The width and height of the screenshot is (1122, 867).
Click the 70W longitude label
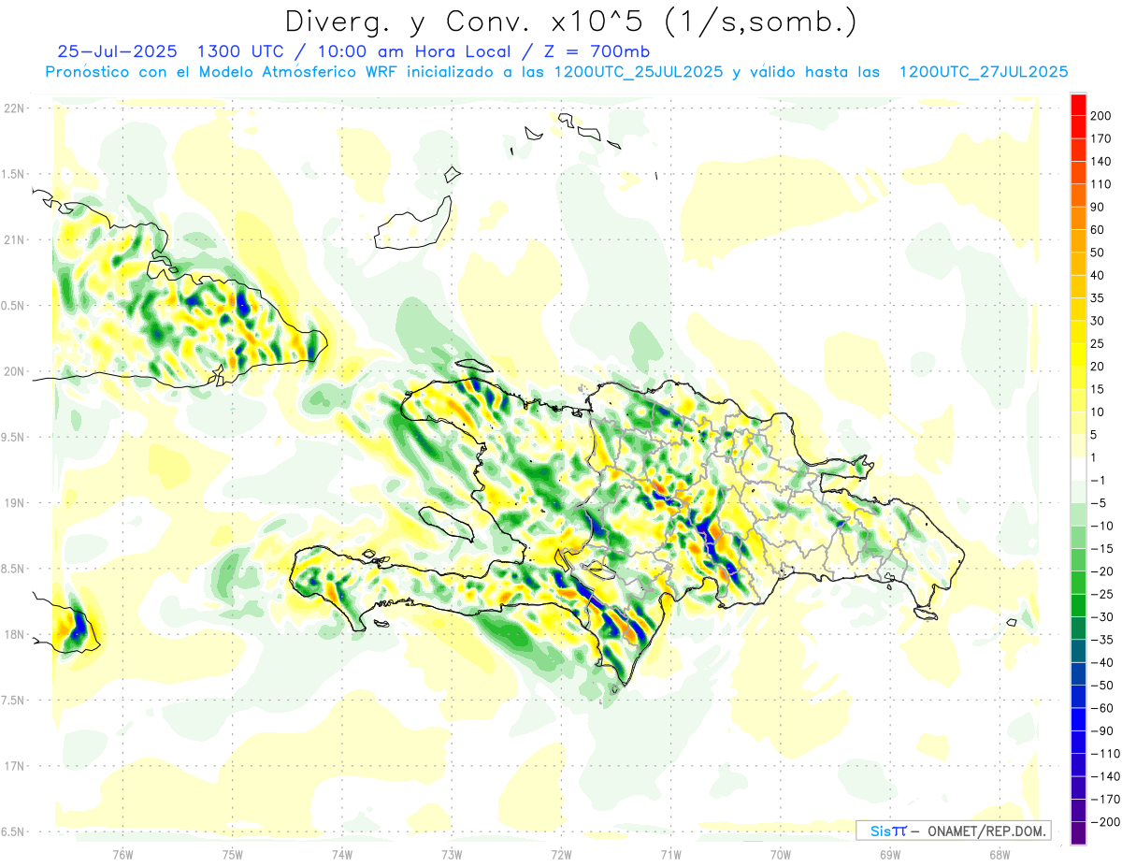(780, 854)
